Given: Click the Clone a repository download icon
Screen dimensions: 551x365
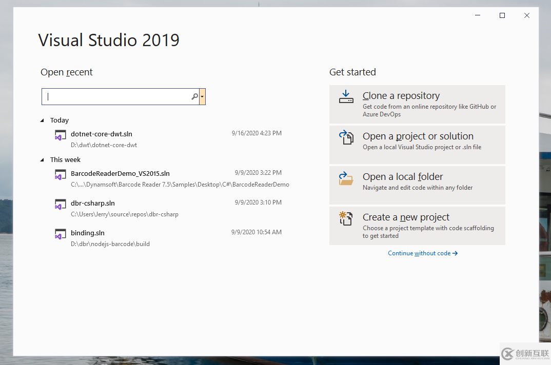Looking at the screenshot, I should tap(346, 96).
